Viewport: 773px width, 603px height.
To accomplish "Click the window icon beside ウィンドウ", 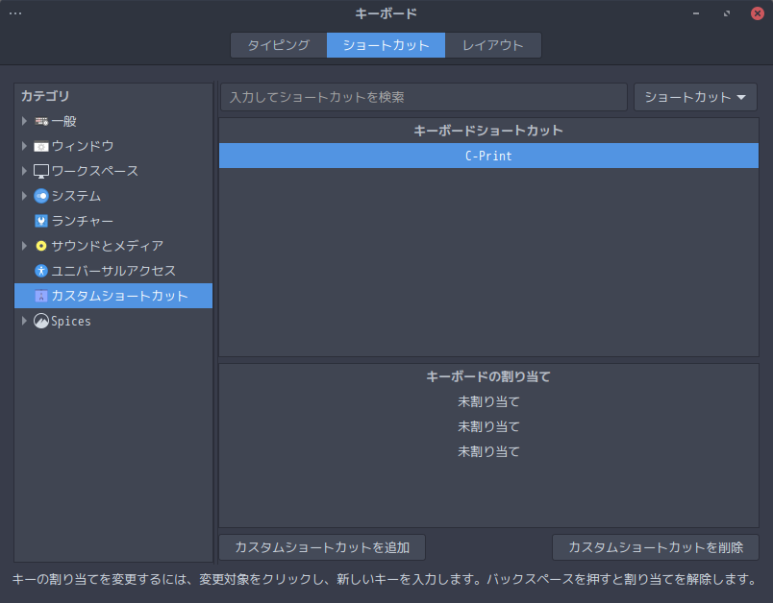I will (41, 146).
